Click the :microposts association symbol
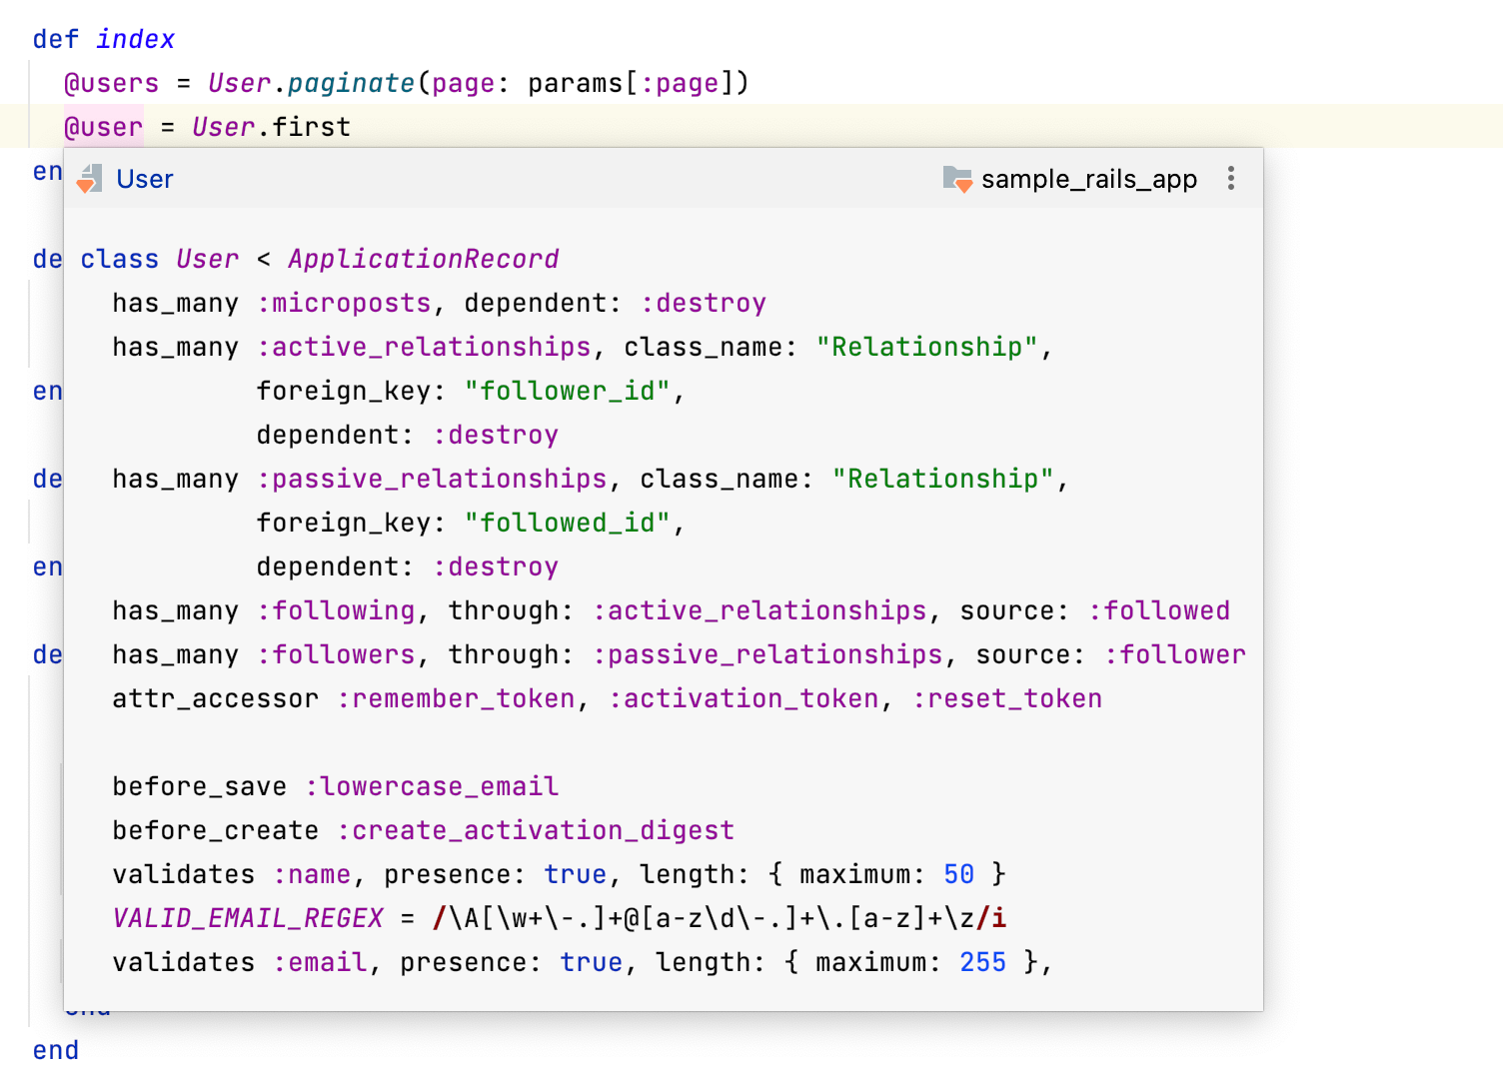The width and height of the screenshot is (1503, 1077). 345,303
